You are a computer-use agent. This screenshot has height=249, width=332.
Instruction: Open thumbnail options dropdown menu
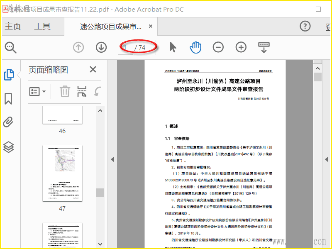point(37,91)
